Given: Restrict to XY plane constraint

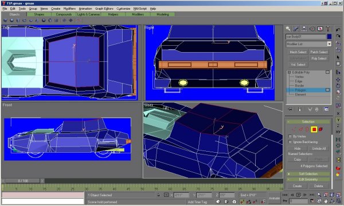Looking at the screenshot, I should [338, 132].
